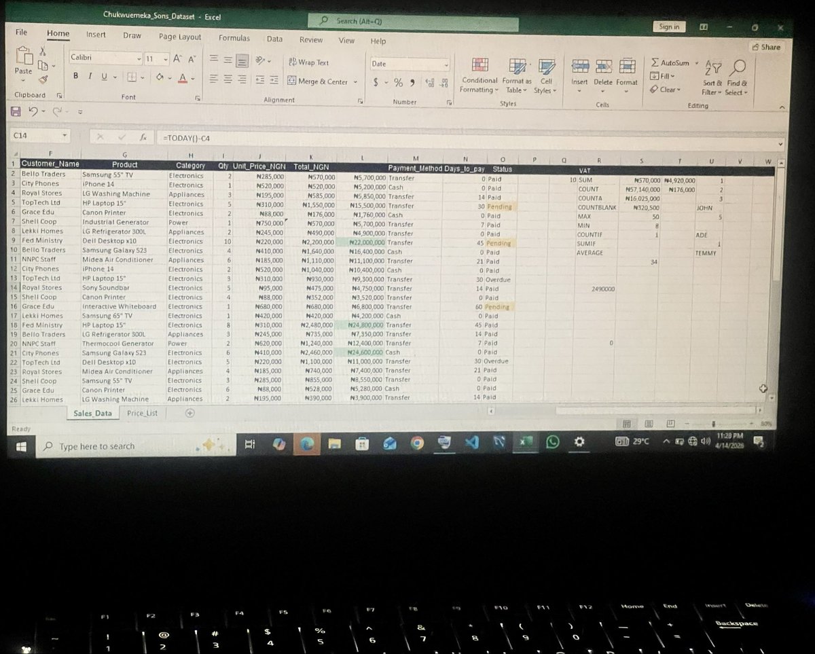This screenshot has width=815, height=654.
Task: Apply Accounting dollar format
Action: tap(376, 83)
